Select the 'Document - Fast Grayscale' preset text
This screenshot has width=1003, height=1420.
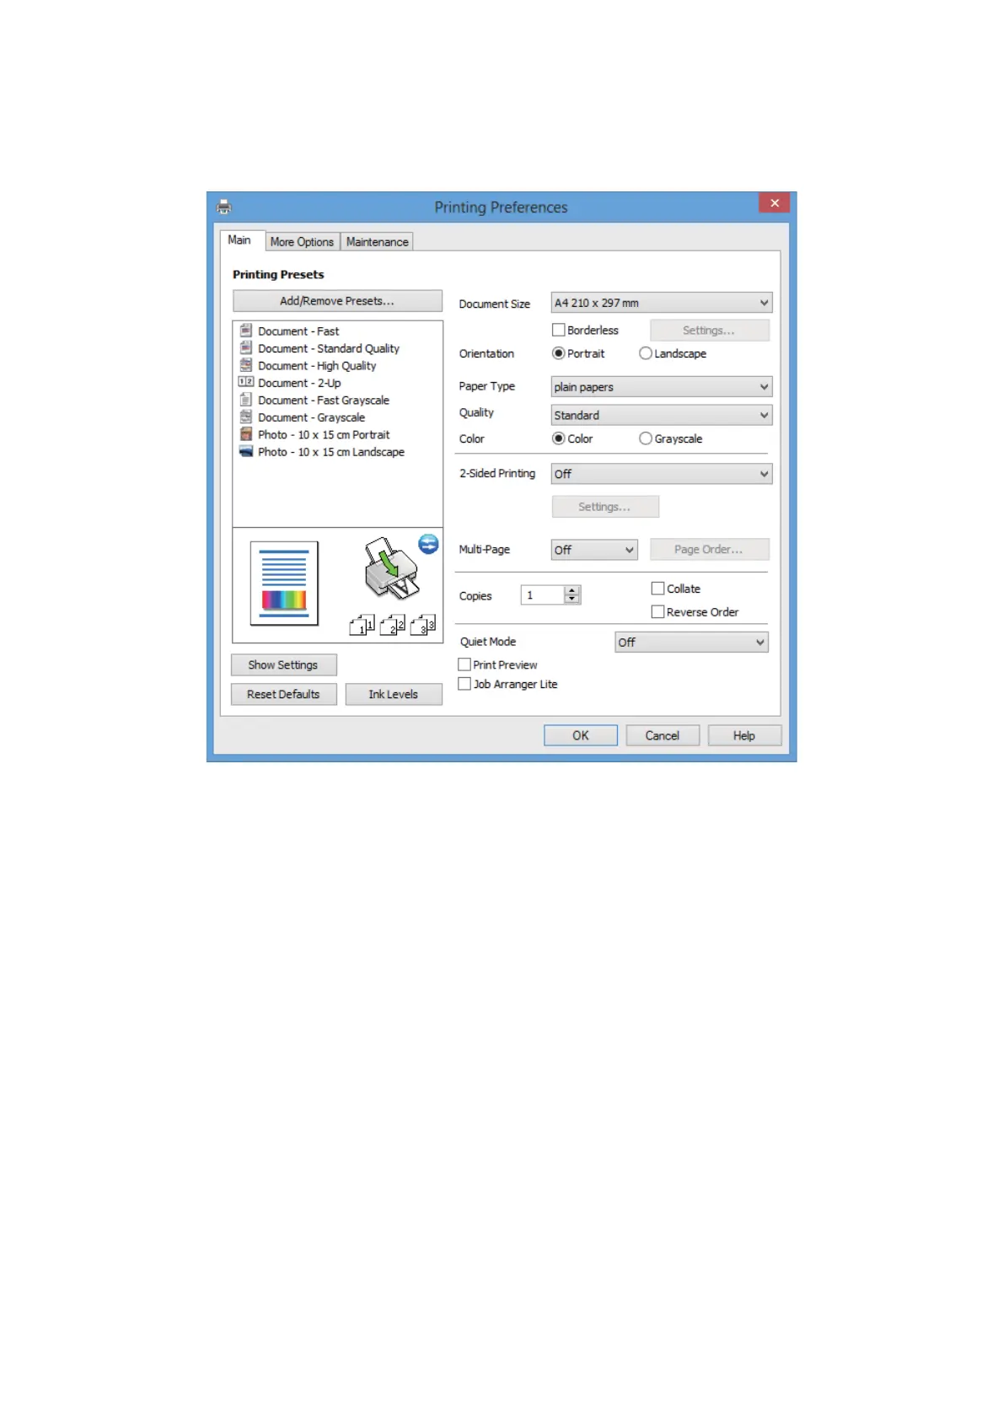pos(324,401)
